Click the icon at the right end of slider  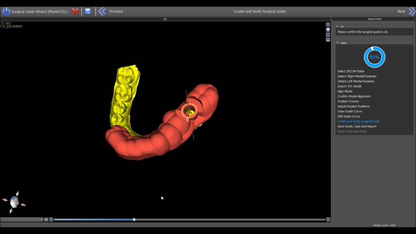(328, 220)
